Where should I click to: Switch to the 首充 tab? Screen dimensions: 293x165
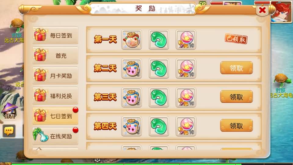pyautogui.click(x=55, y=55)
